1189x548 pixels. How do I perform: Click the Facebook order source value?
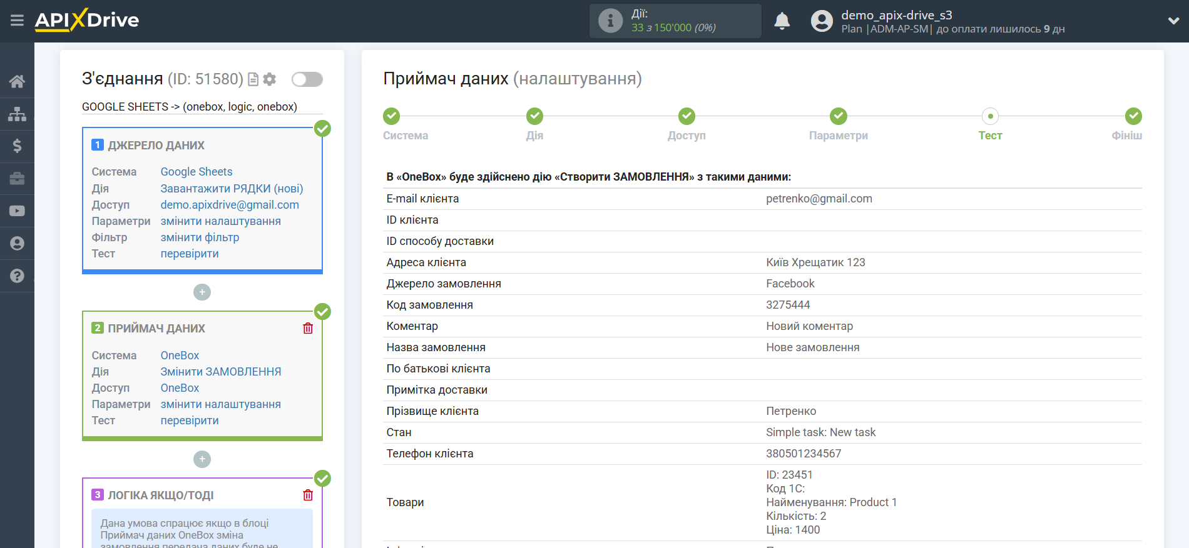click(790, 284)
